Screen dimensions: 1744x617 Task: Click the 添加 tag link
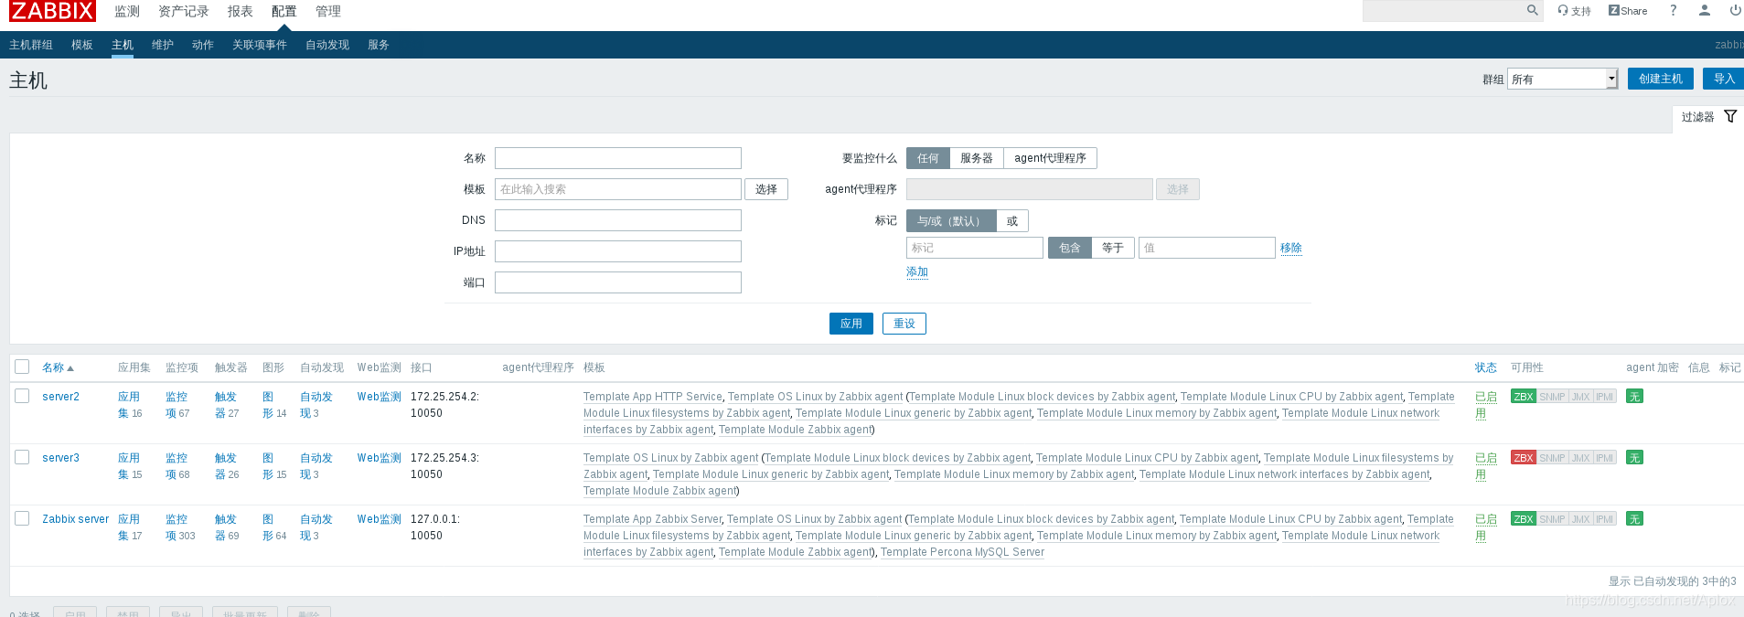click(x=917, y=271)
